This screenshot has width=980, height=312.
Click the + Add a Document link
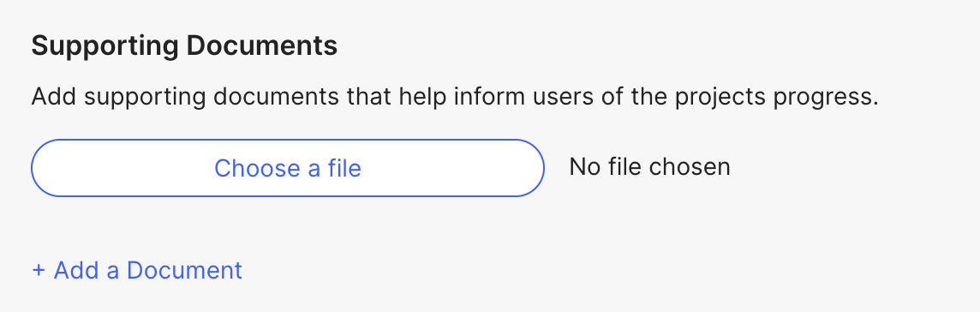point(137,270)
